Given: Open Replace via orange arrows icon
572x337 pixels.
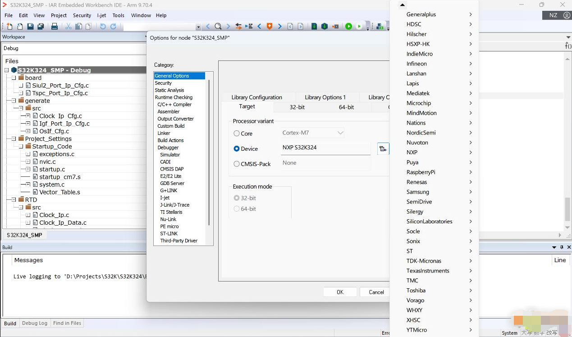Looking at the screenshot, I should (238, 27).
